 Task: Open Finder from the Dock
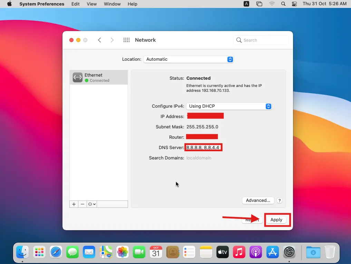[22, 252]
